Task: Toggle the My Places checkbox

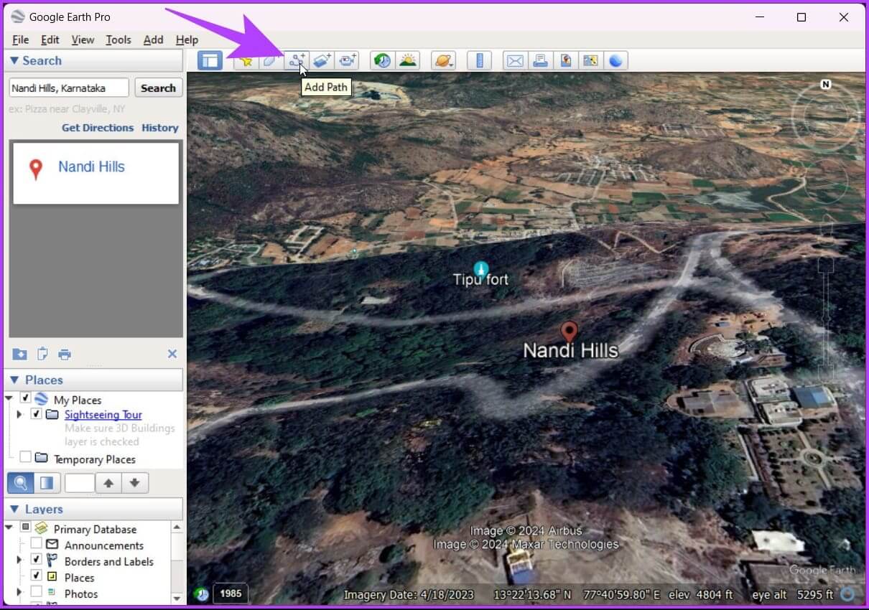Action: click(25, 398)
